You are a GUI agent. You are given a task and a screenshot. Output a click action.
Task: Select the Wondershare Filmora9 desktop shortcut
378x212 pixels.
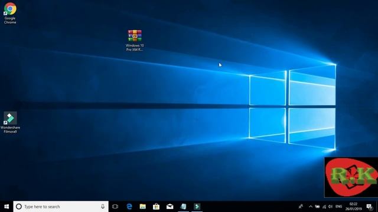point(10,122)
